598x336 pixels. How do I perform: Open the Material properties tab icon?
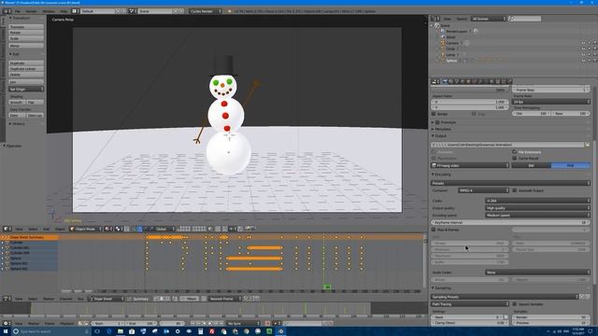492,81
